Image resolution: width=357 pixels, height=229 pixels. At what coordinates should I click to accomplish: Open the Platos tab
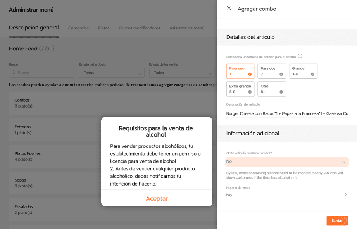point(103,28)
